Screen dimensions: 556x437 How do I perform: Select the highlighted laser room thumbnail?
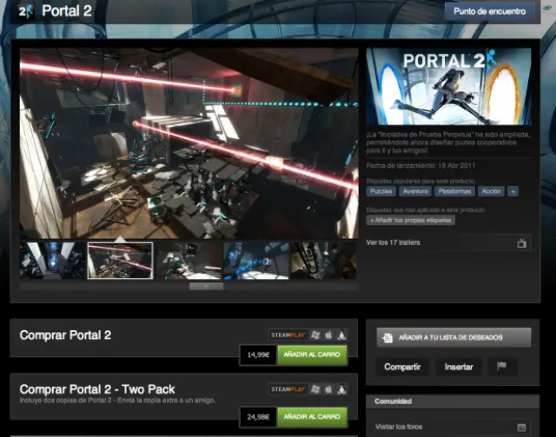click(120, 260)
